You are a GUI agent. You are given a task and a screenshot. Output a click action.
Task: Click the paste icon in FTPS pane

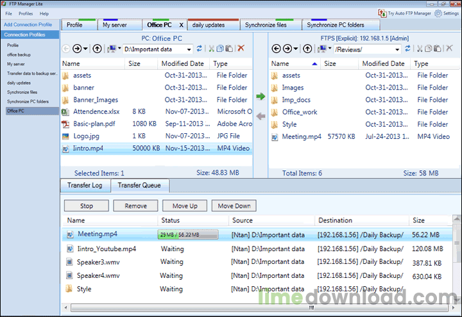click(x=438, y=49)
